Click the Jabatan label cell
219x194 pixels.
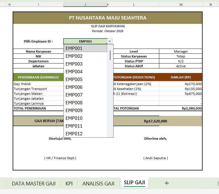pyautogui.click(x=39, y=66)
